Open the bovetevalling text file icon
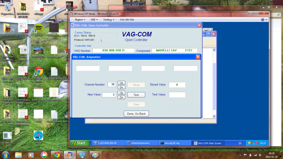This screenshot has height=159, width=283. coord(54,73)
